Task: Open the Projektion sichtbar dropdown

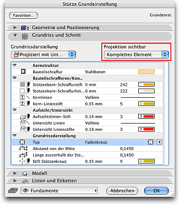Action: coord(136,55)
